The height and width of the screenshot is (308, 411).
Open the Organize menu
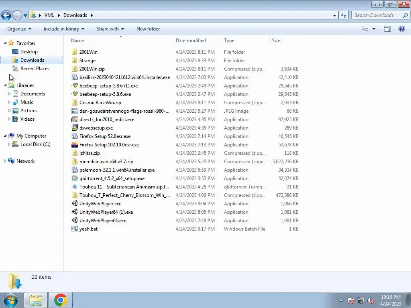tap(19, 29)
